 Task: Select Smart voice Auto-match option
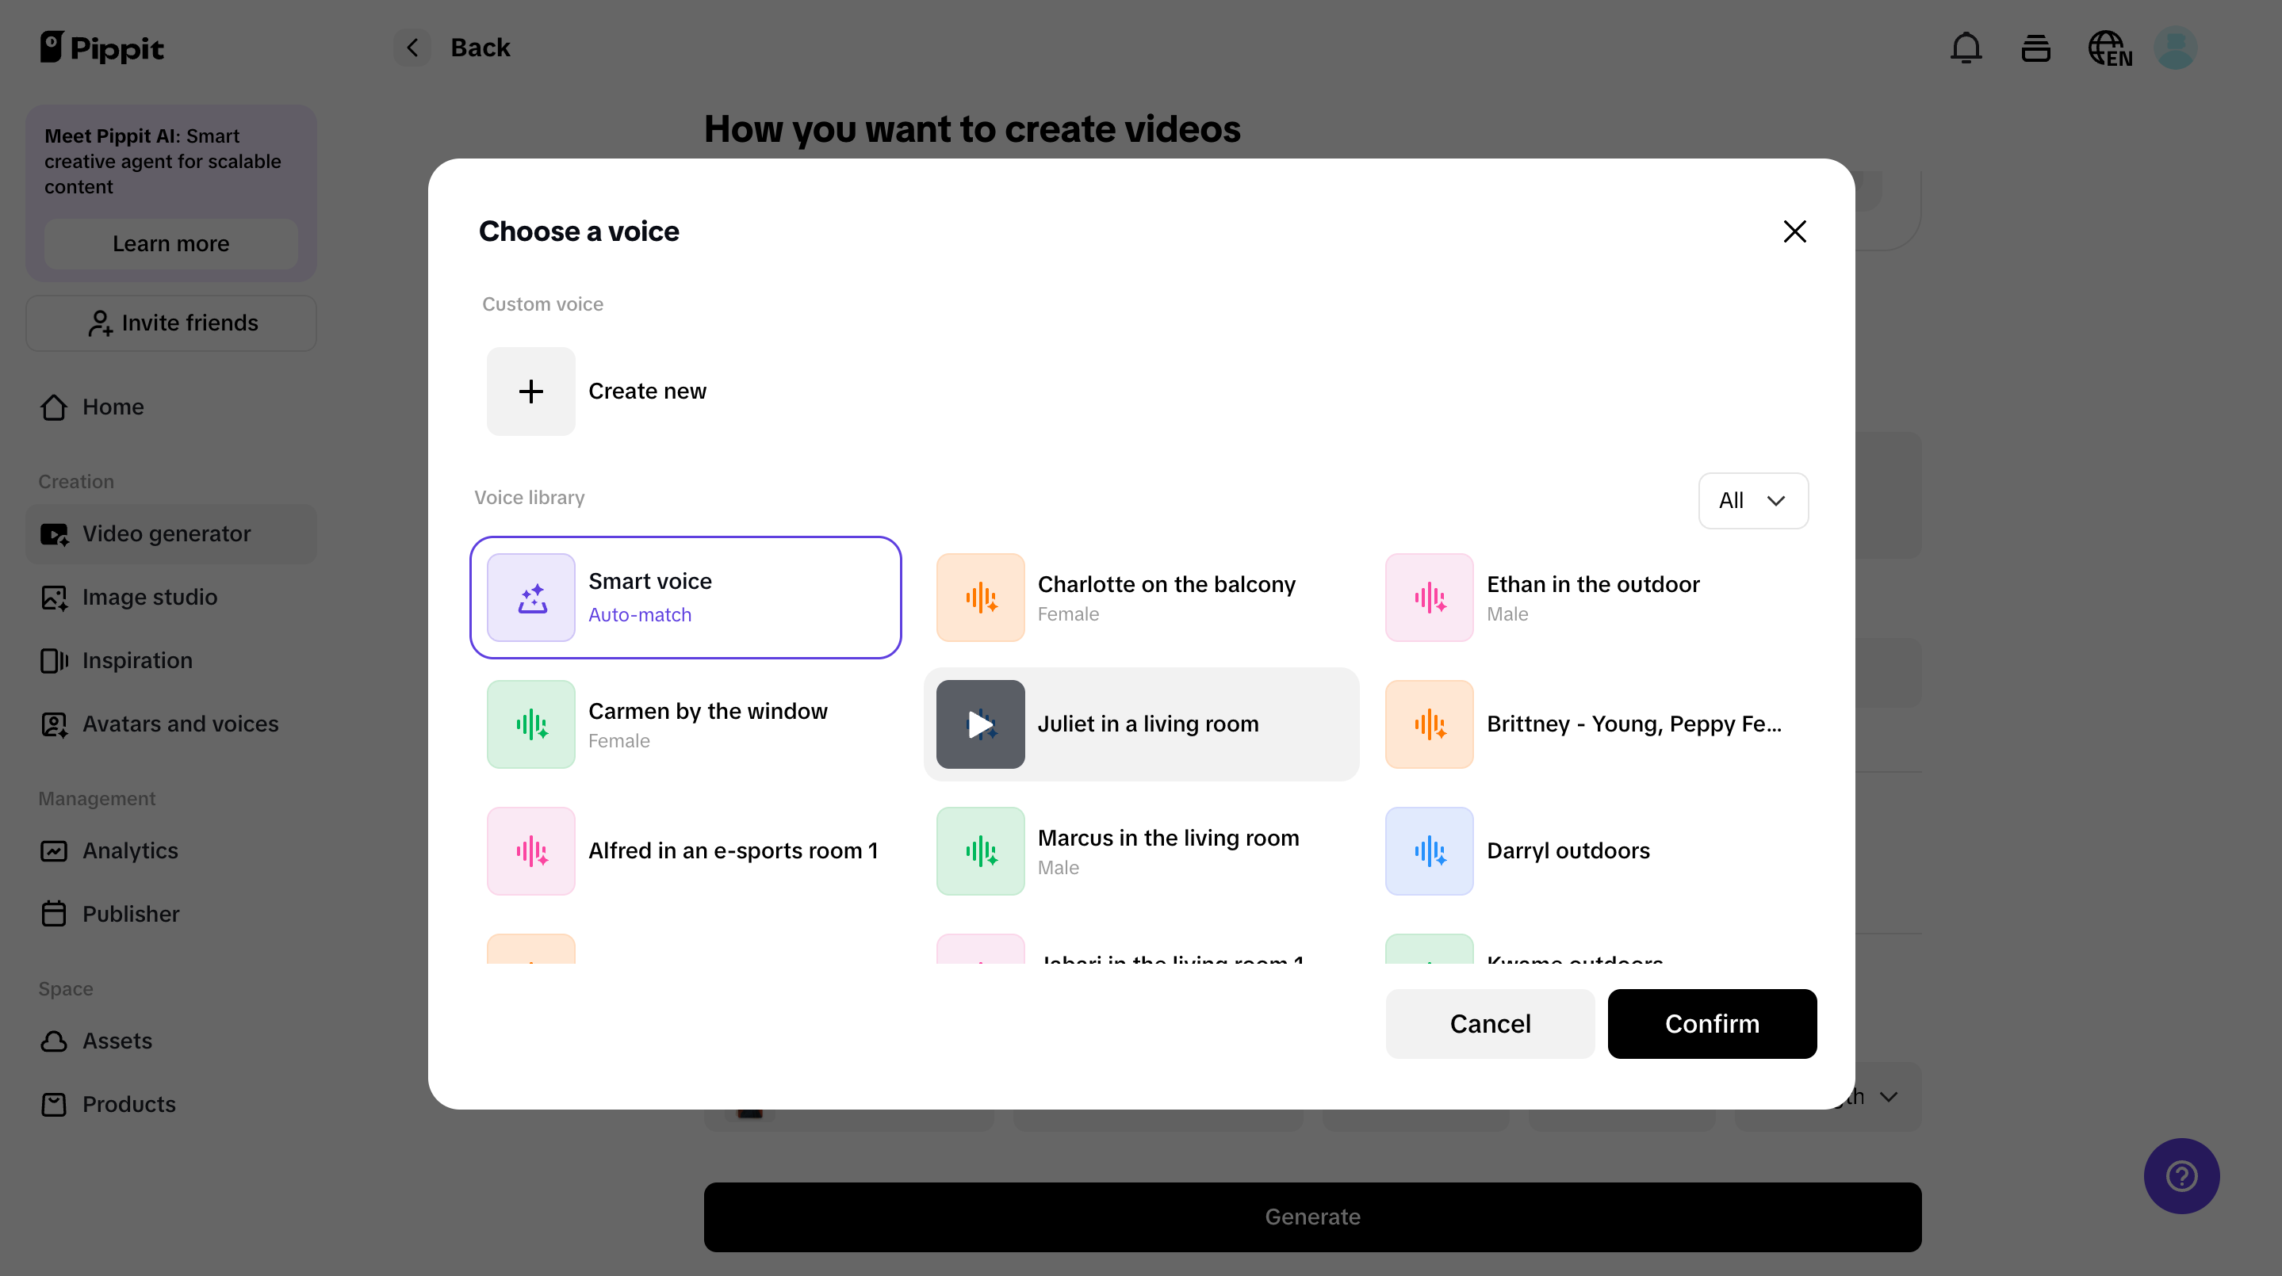tap(685, 597)
